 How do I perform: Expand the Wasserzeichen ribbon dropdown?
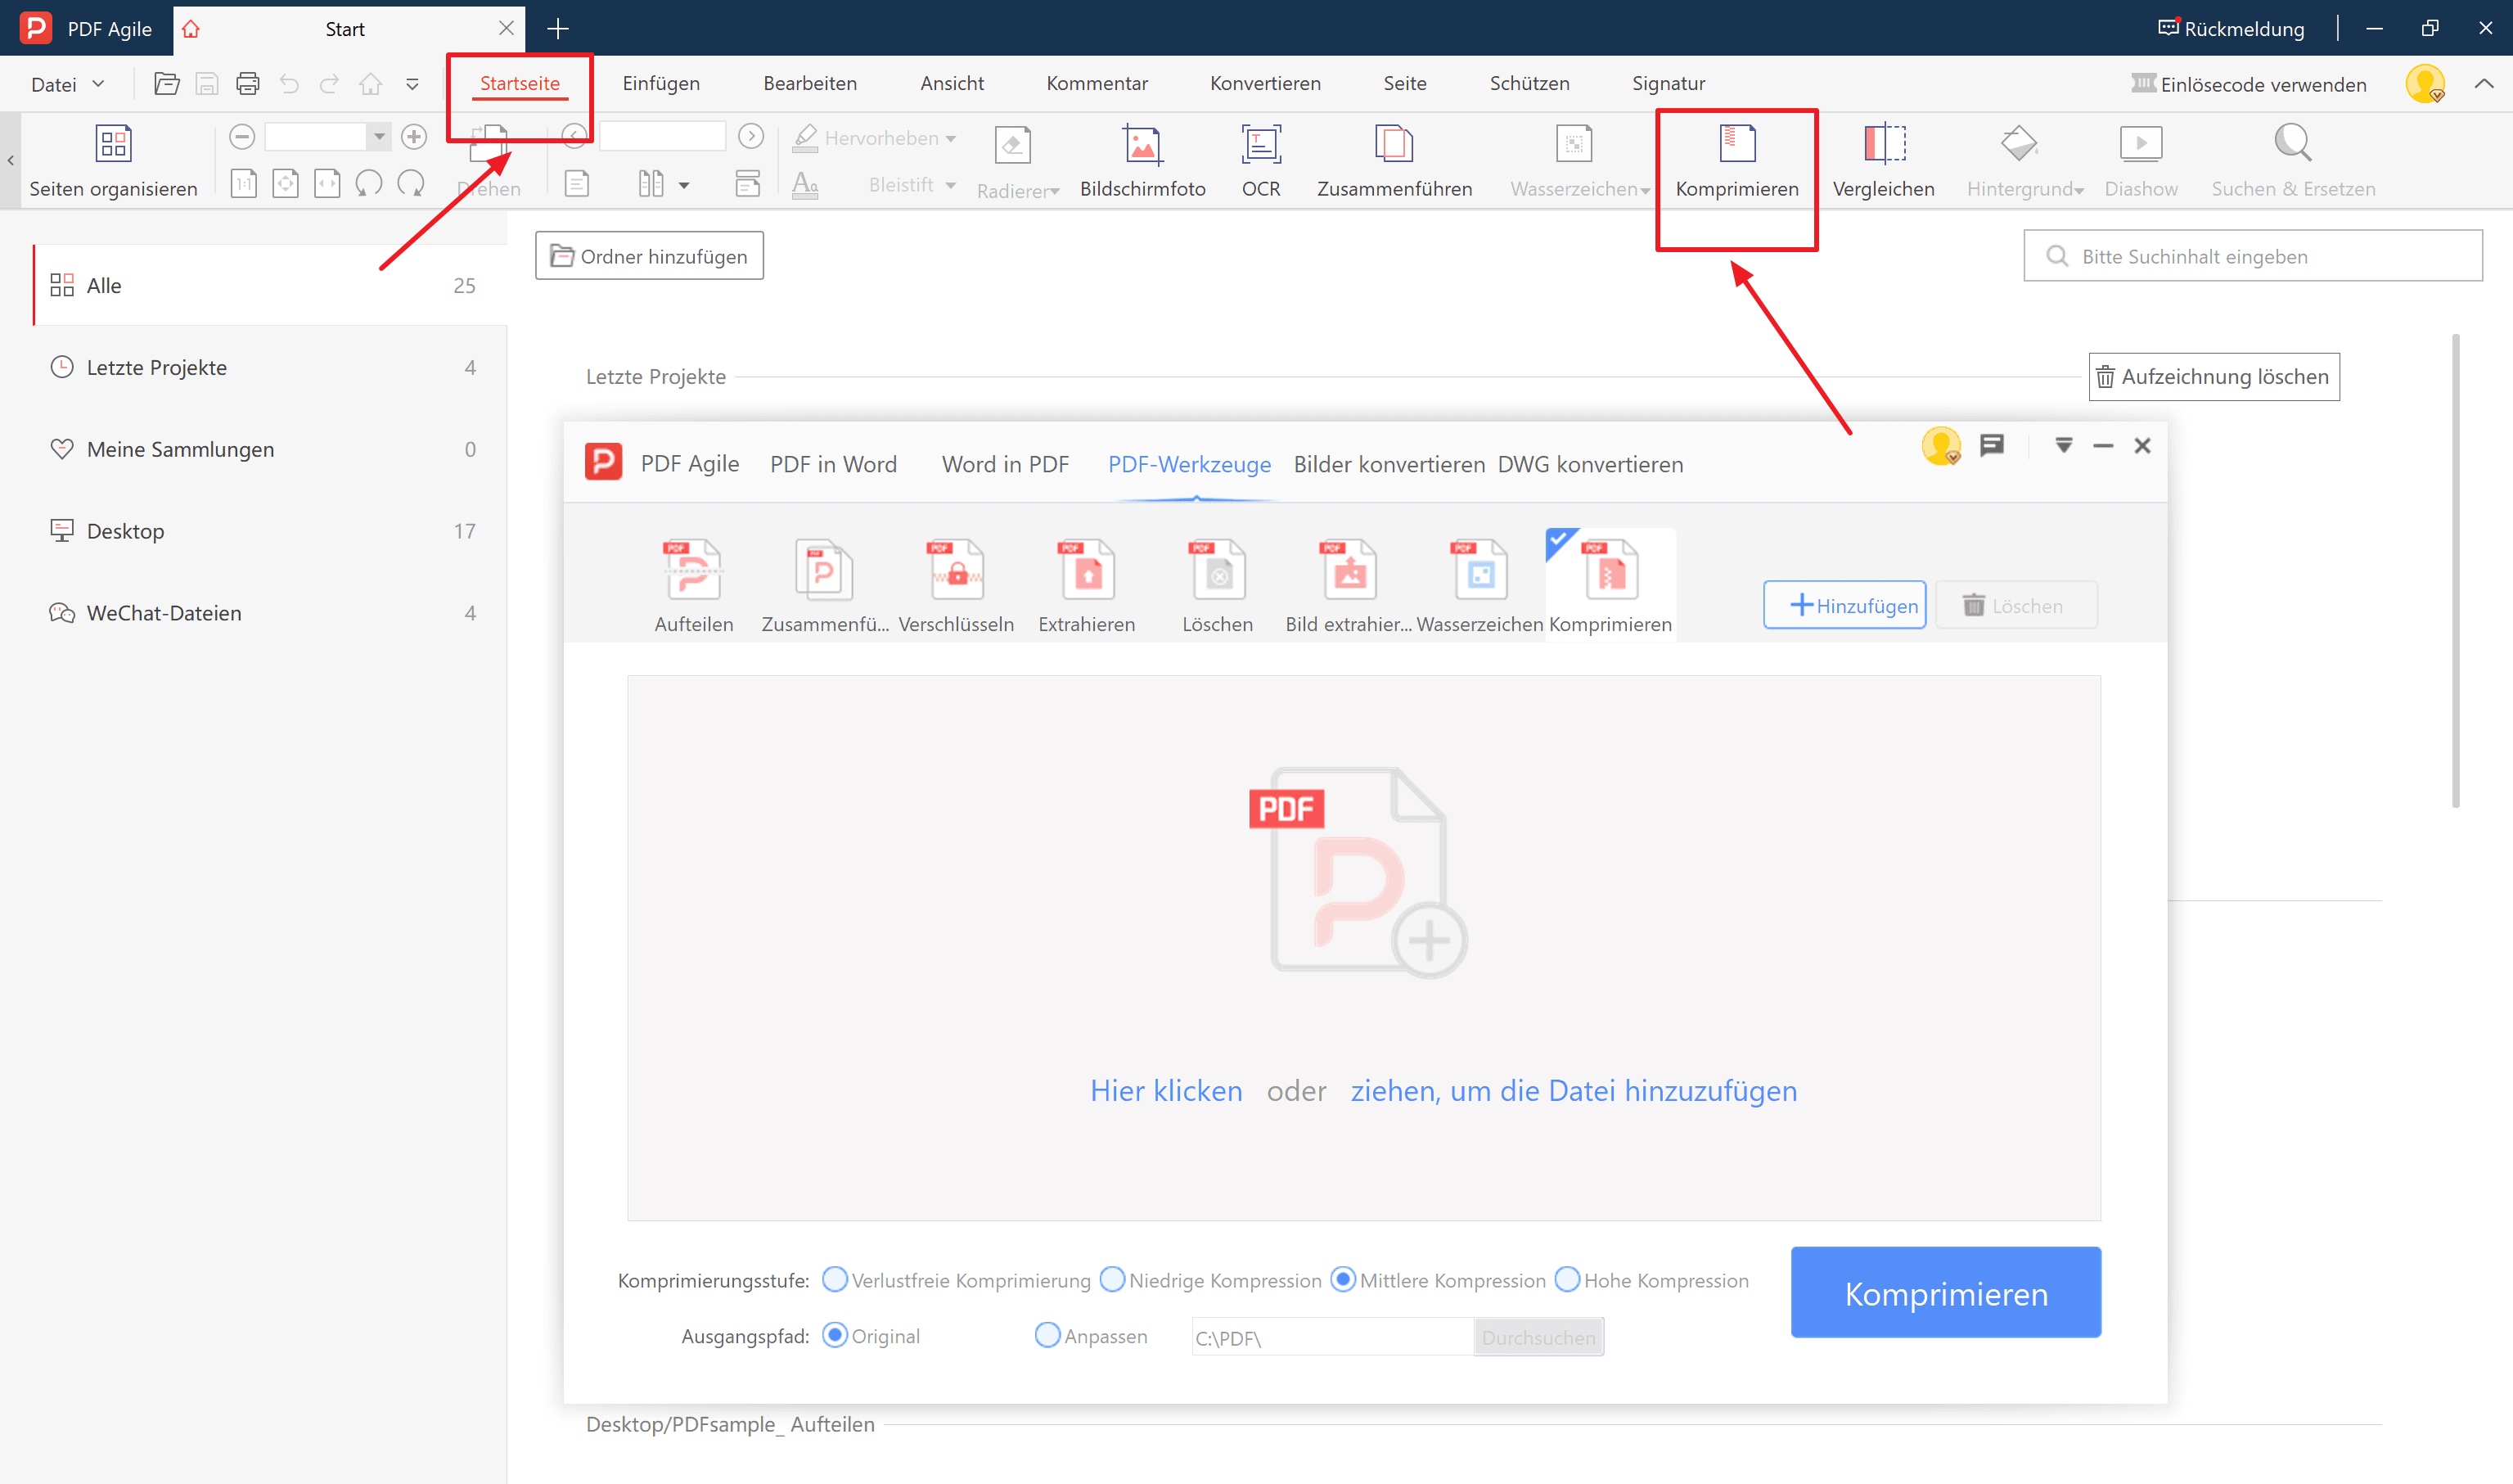click(x=1646, y=191)
